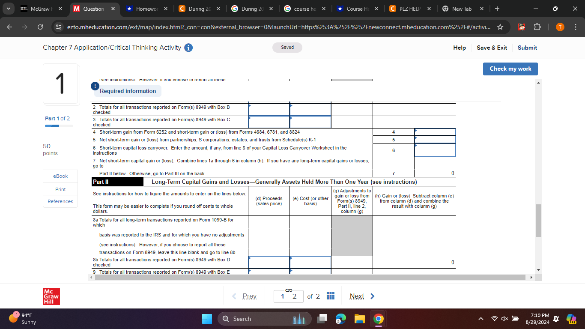Screen dimensions: 585x329
Task: Click the Monopoly extension icon
Action: click(x=522, y=26)
